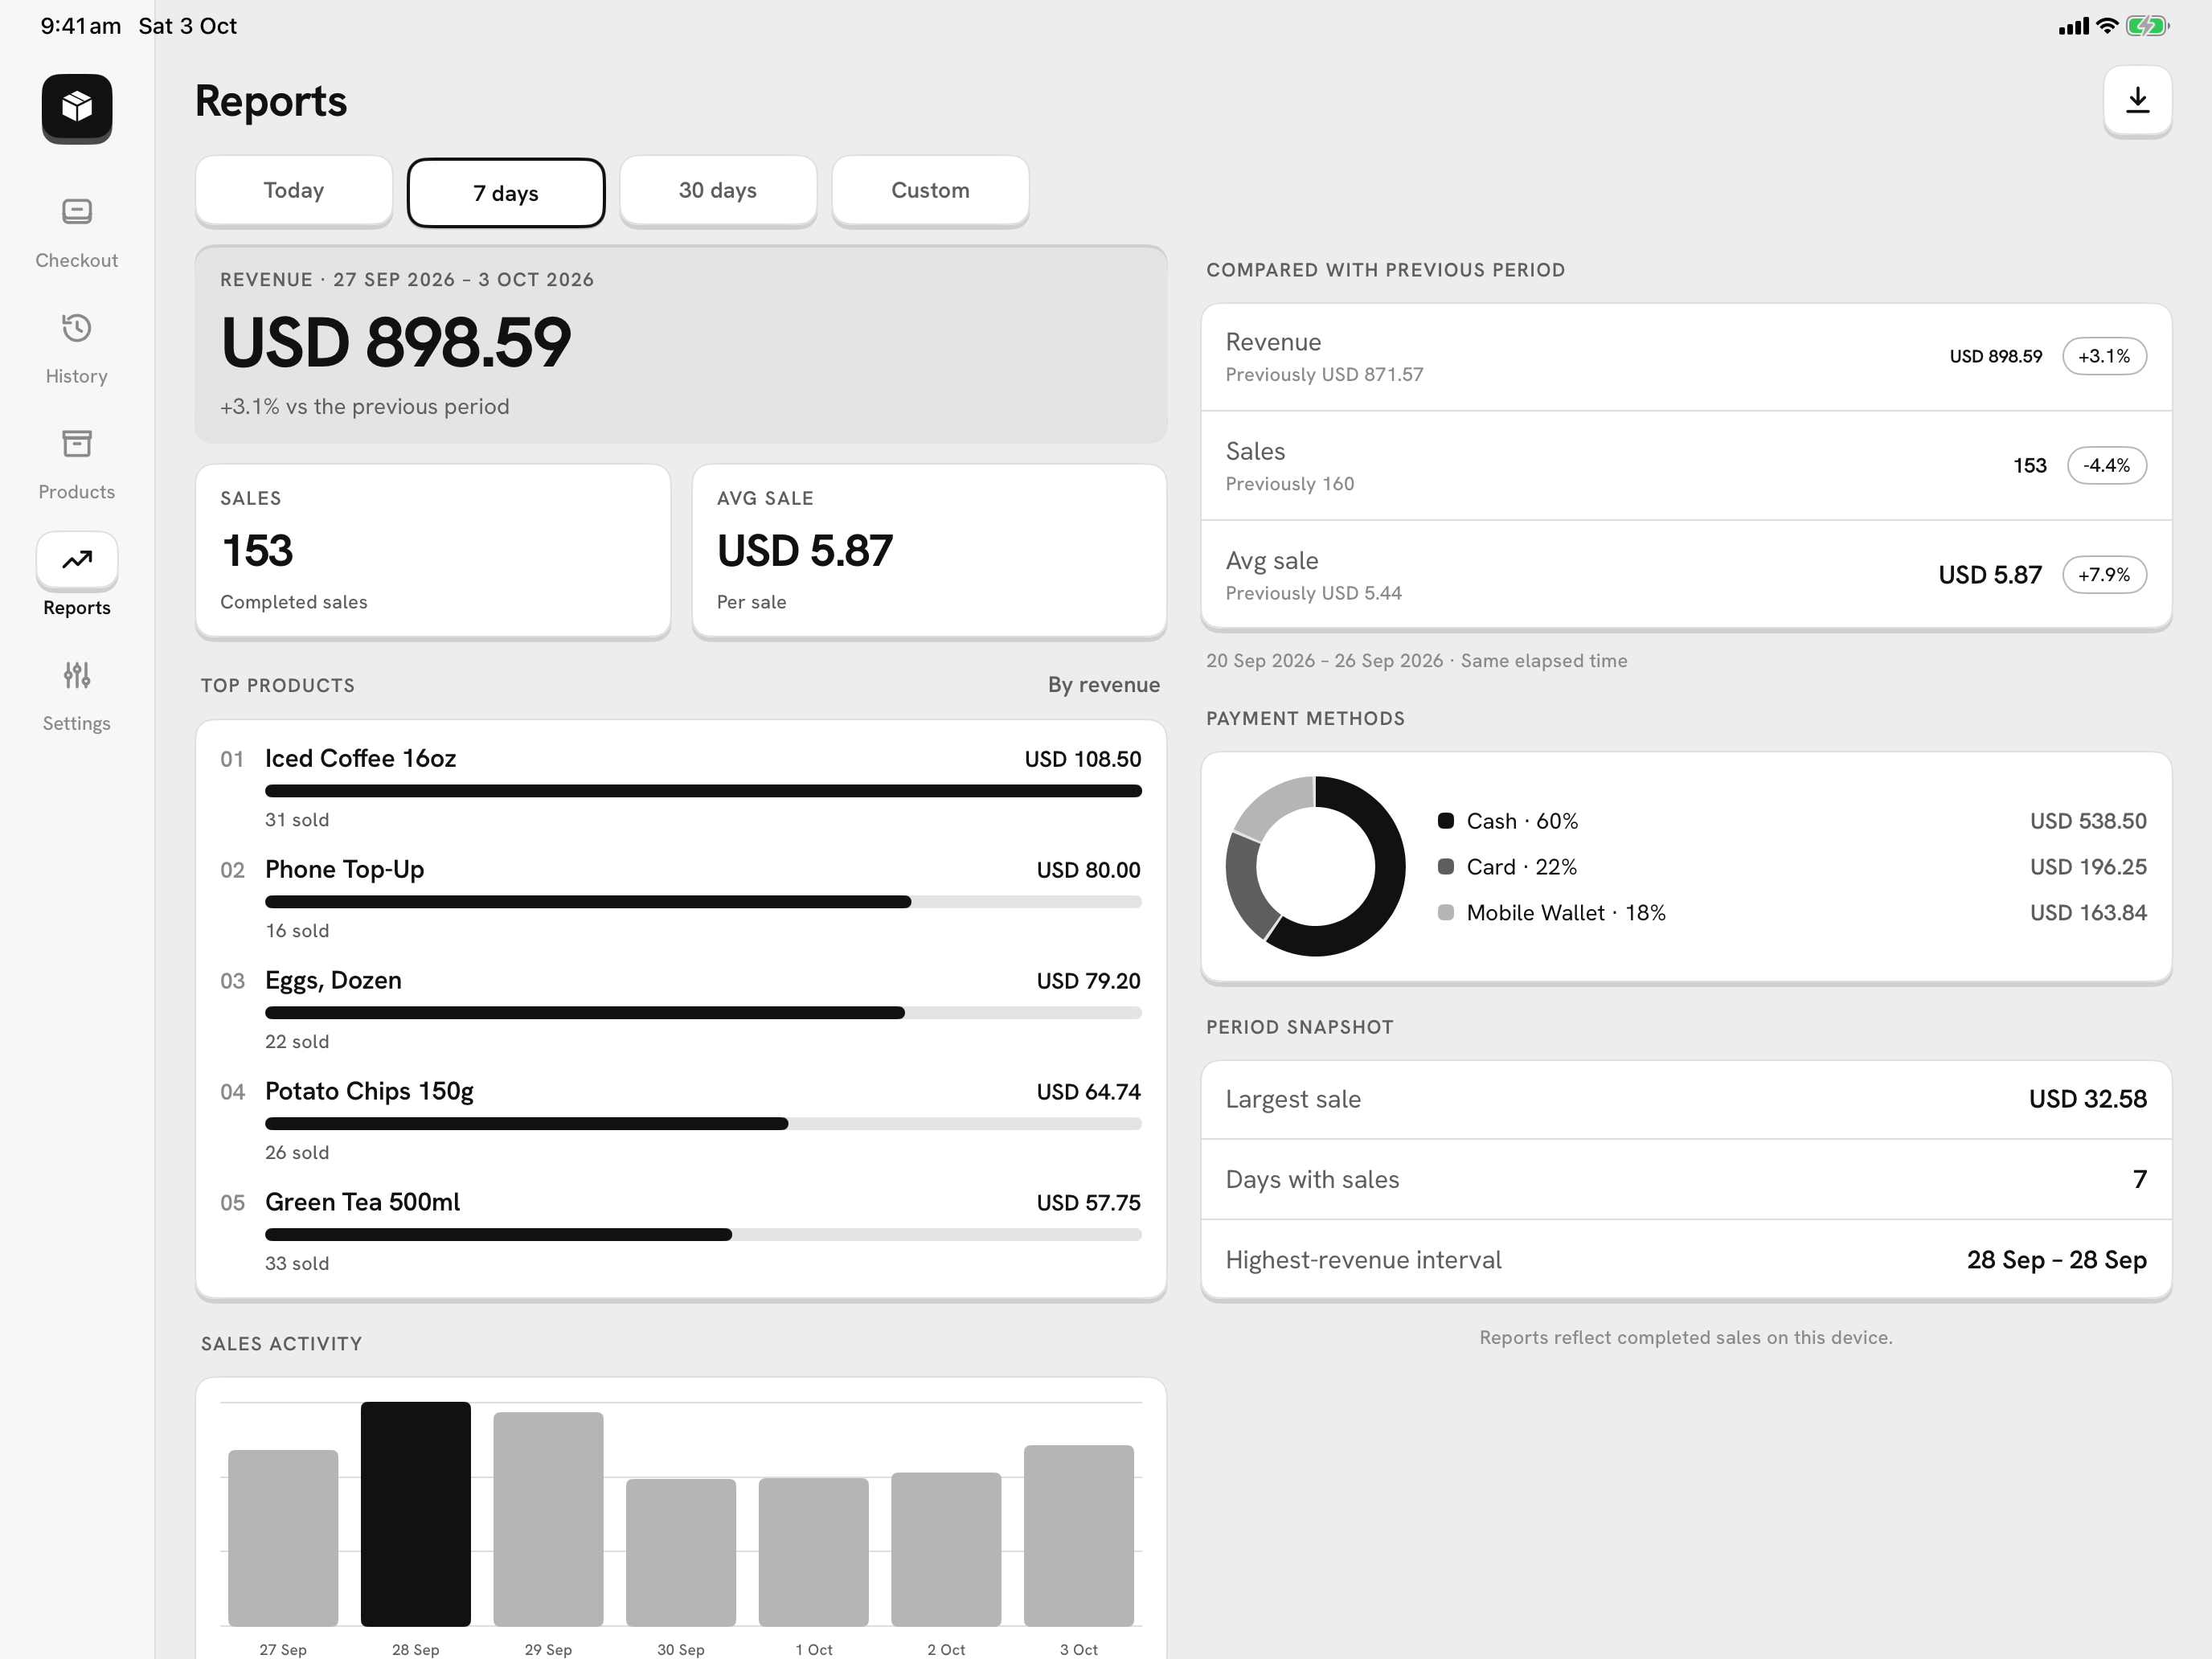Open the Green Tea 500ml row
The image size is (2212, 1659).
coord(680,1232)
